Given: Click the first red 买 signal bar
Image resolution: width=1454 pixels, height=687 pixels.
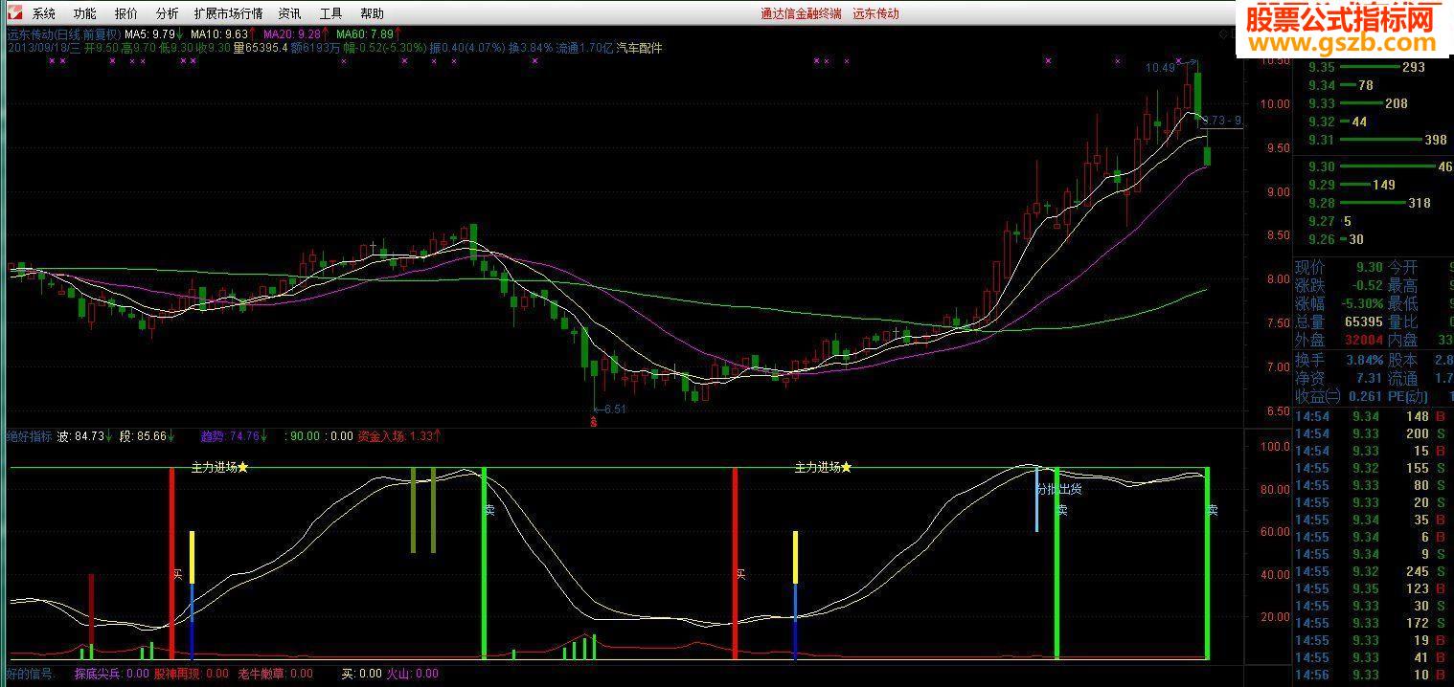Looking at the screenshot, I should [x=172, y=563].
